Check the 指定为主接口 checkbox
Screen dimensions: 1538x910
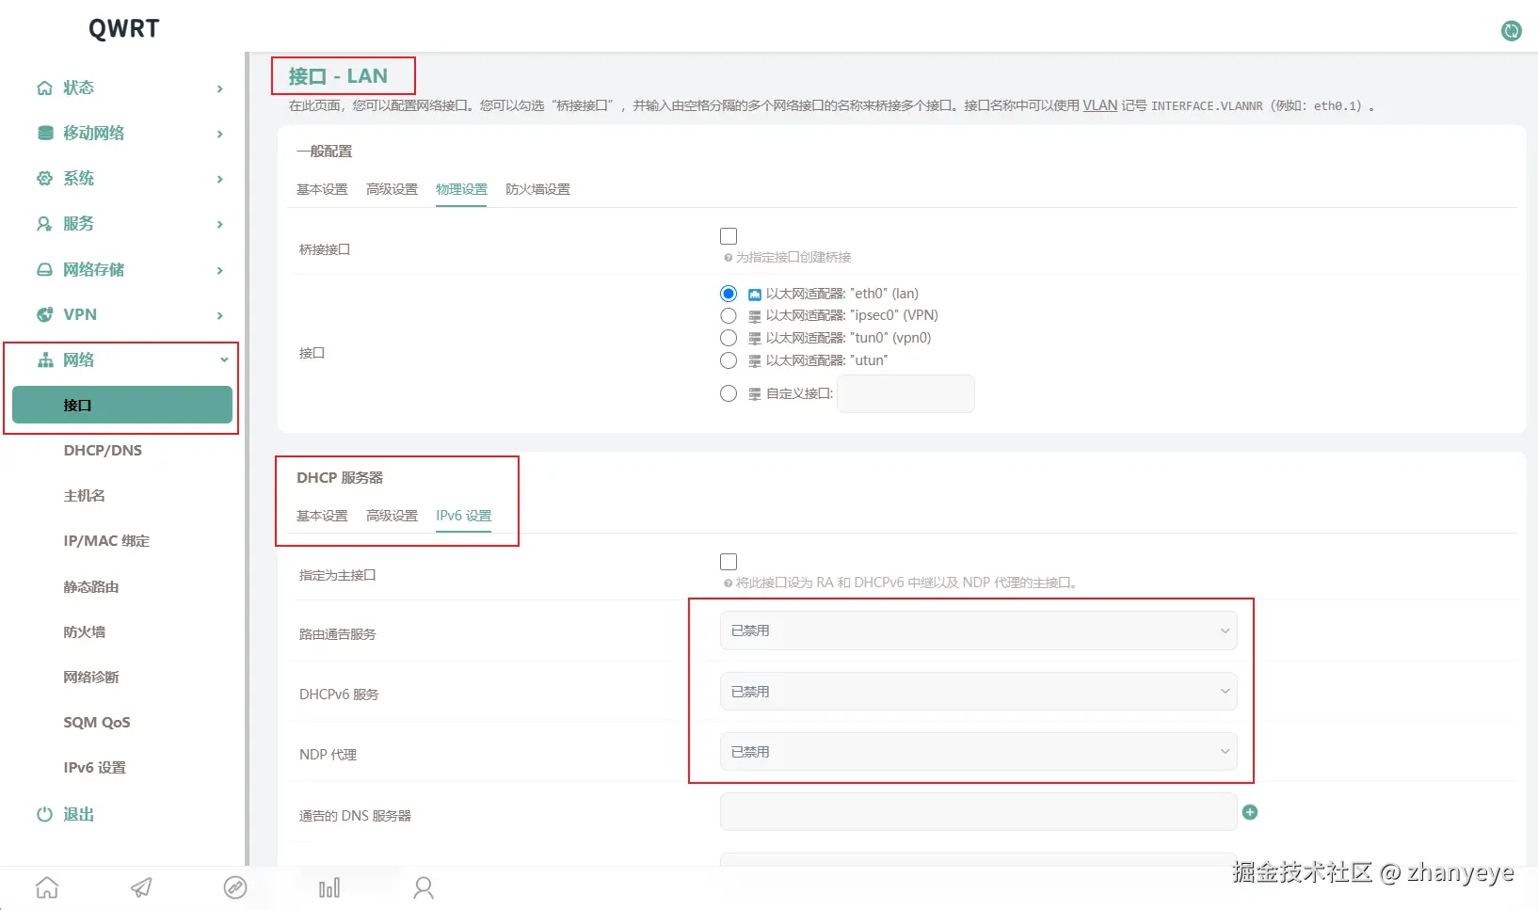point(729,562)
